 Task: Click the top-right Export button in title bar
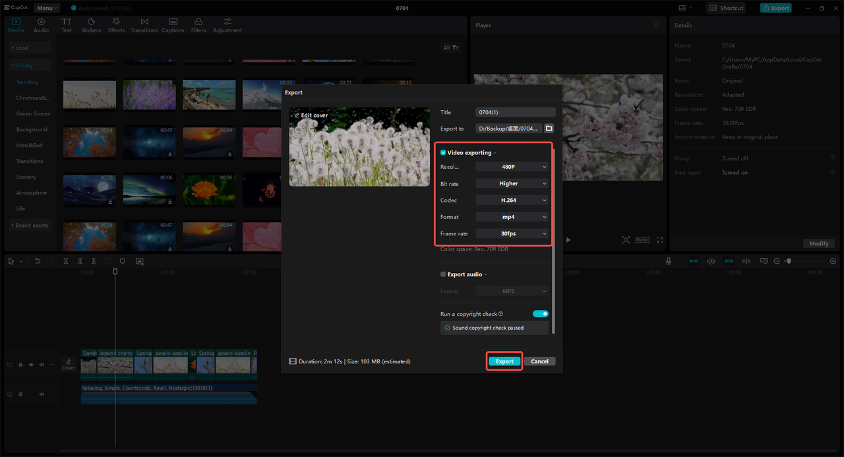click(x=775, y=8)
